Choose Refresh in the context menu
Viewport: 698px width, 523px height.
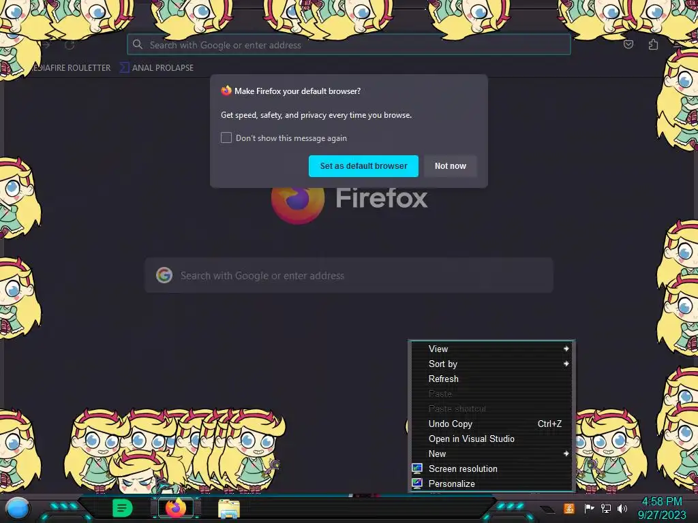tap(491, 379)
